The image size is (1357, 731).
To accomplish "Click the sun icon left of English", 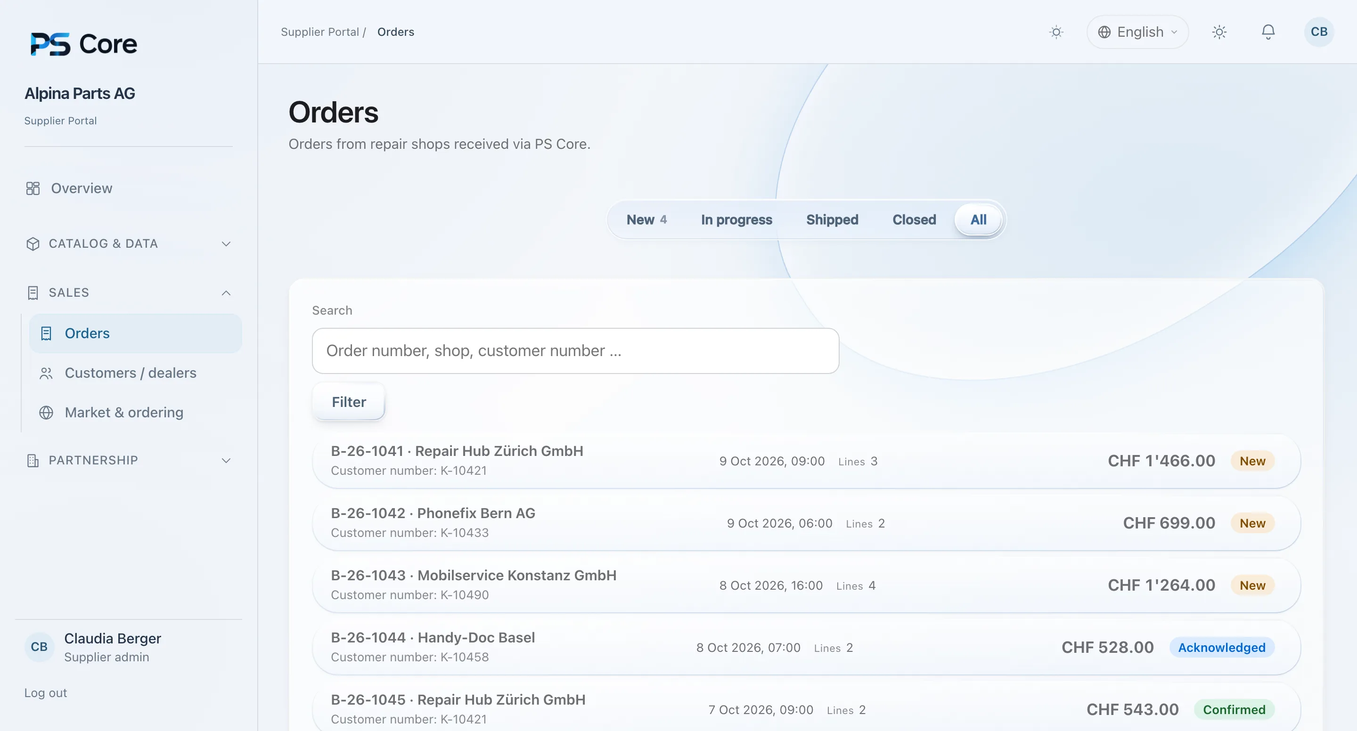I will tap(1056, 32).
